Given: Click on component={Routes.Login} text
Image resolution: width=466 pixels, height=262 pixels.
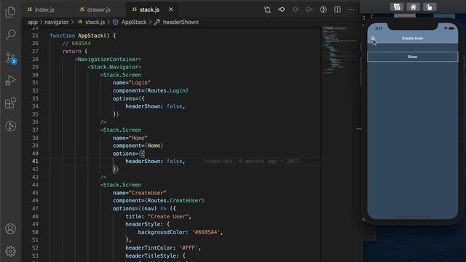Looking at the screenshot, I should (x=151, y=90).
